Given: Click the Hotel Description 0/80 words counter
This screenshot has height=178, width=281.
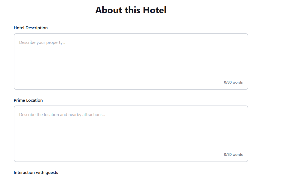Looking at the screenshot, I should (x=233, y=83).
